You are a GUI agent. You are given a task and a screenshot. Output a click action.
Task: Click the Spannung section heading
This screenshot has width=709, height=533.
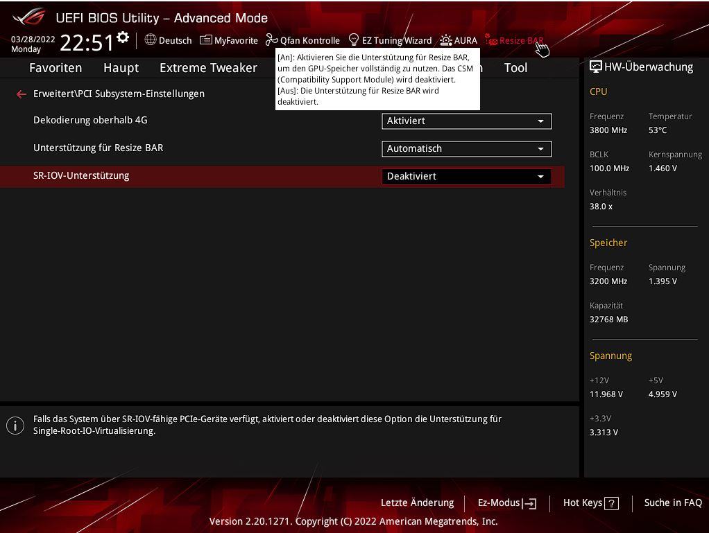coord(610,356)
